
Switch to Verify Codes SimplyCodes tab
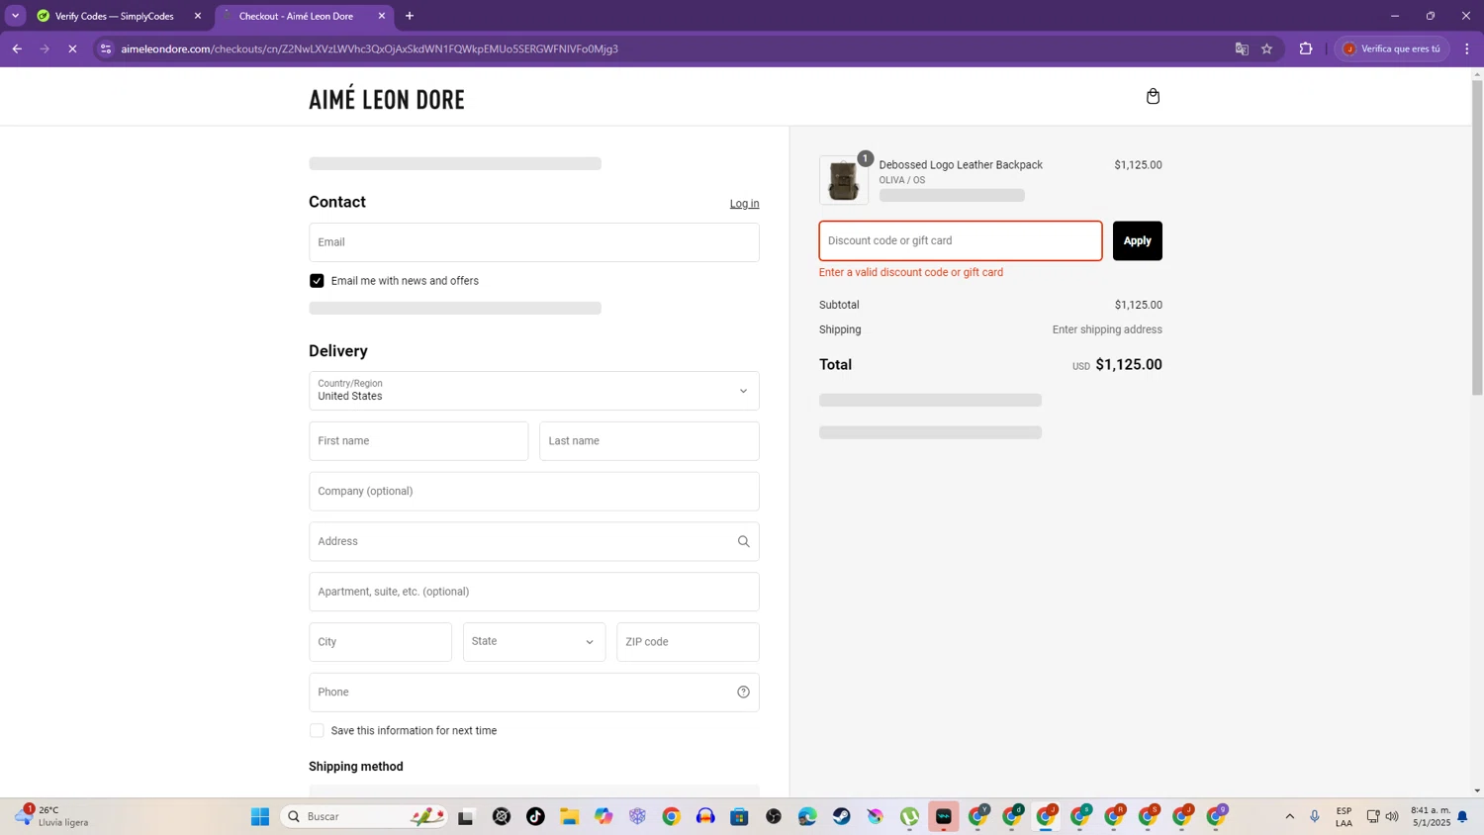(x=114, y=16)
